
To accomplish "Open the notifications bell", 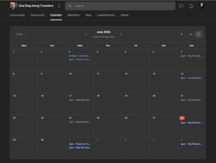I will [191, 6].
